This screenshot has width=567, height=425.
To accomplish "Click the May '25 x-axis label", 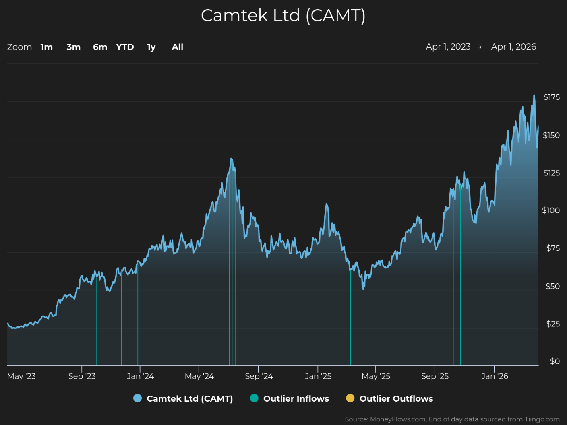I will point(376,376).
